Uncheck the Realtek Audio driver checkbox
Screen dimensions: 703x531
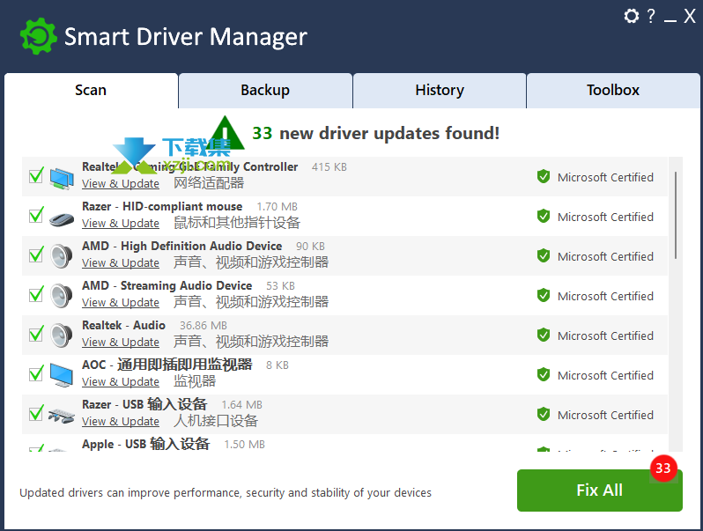coord(36,334)
